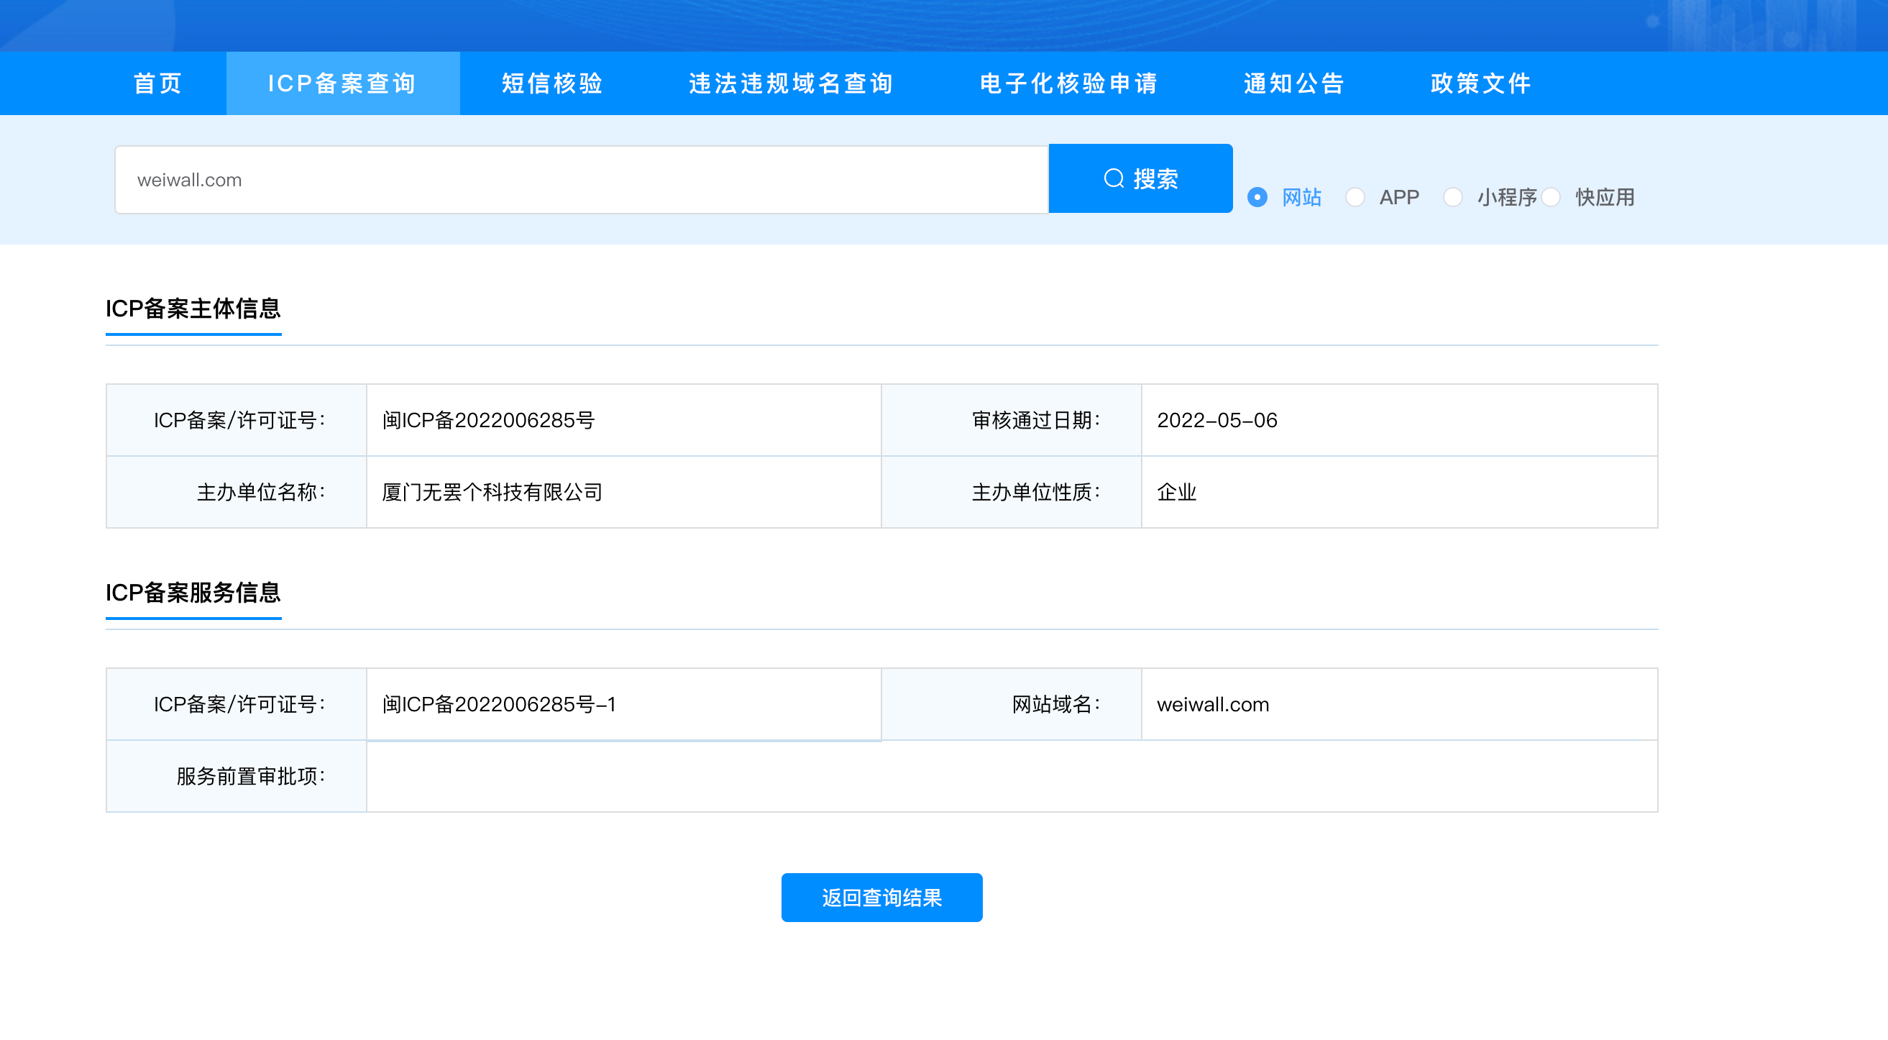Switch to ICP备案查询 tab
The height and width of the screenshot is (1040, 1888).
[342, 83]
